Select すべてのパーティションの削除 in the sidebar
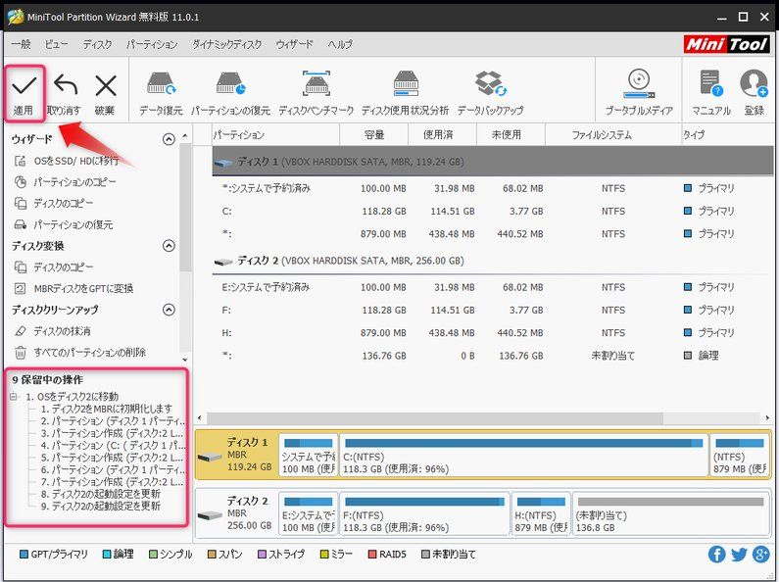This screenshot has width=779, height=582. [80, 353]
